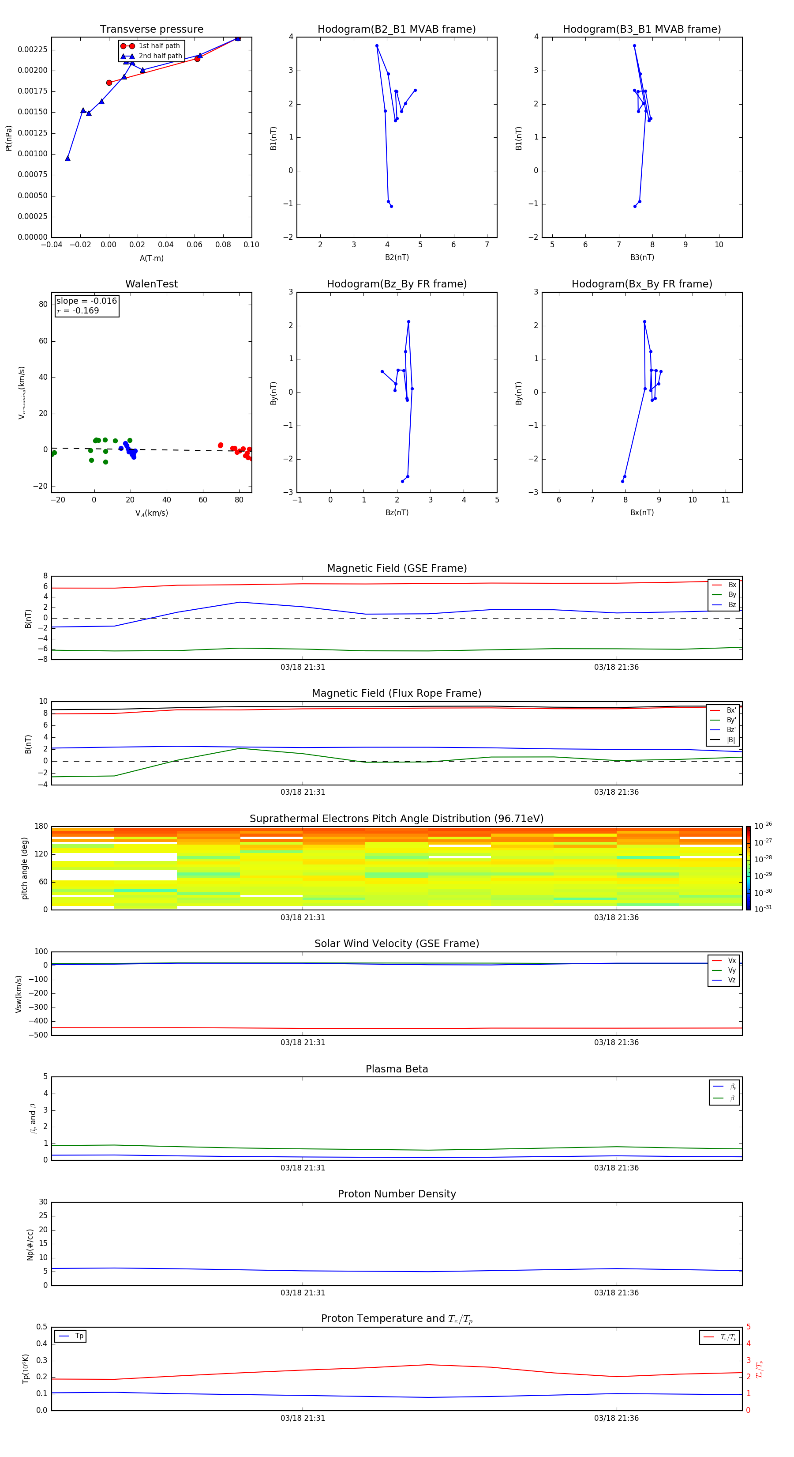Click the |B| entry in flux rope legend
This screenshot has height=1457, width=794.
point(723,740)
